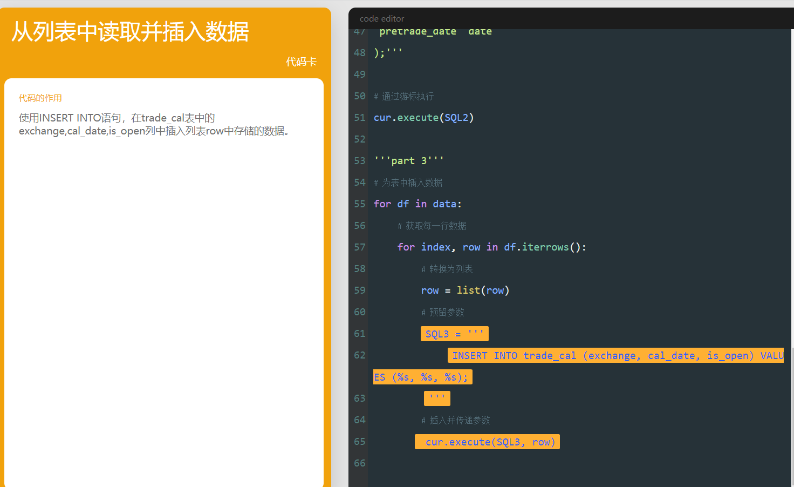Click line number 55 in the gutter
Viewport: 794px width, 487px height.
360,204
